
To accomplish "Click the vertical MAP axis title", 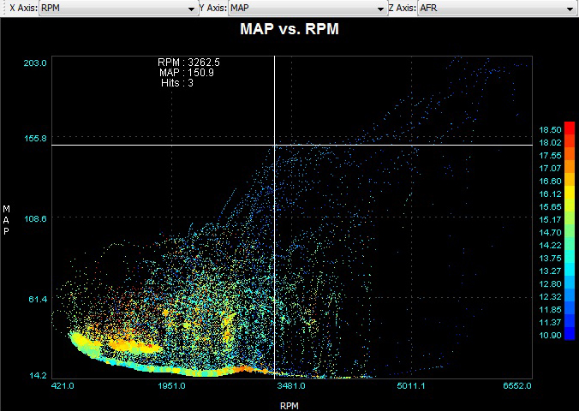I will click(7, 219).
